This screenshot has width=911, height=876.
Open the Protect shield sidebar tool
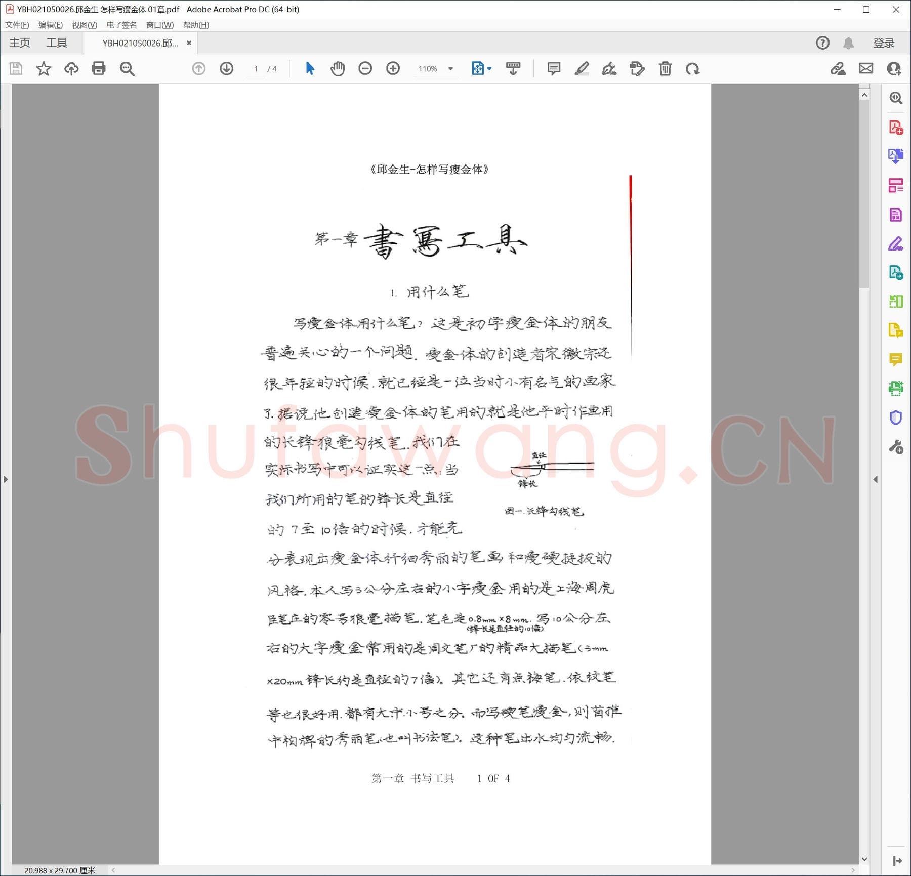pos(896,418)
